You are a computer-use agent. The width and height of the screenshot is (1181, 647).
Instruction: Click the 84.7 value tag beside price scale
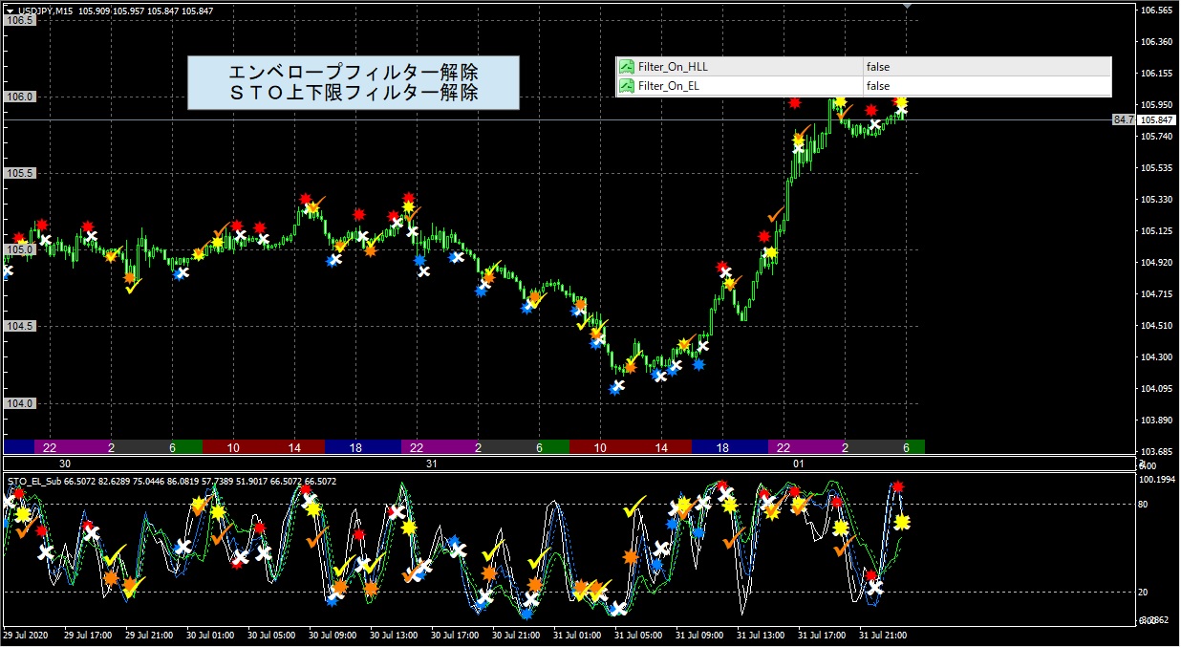(1123, 120)
